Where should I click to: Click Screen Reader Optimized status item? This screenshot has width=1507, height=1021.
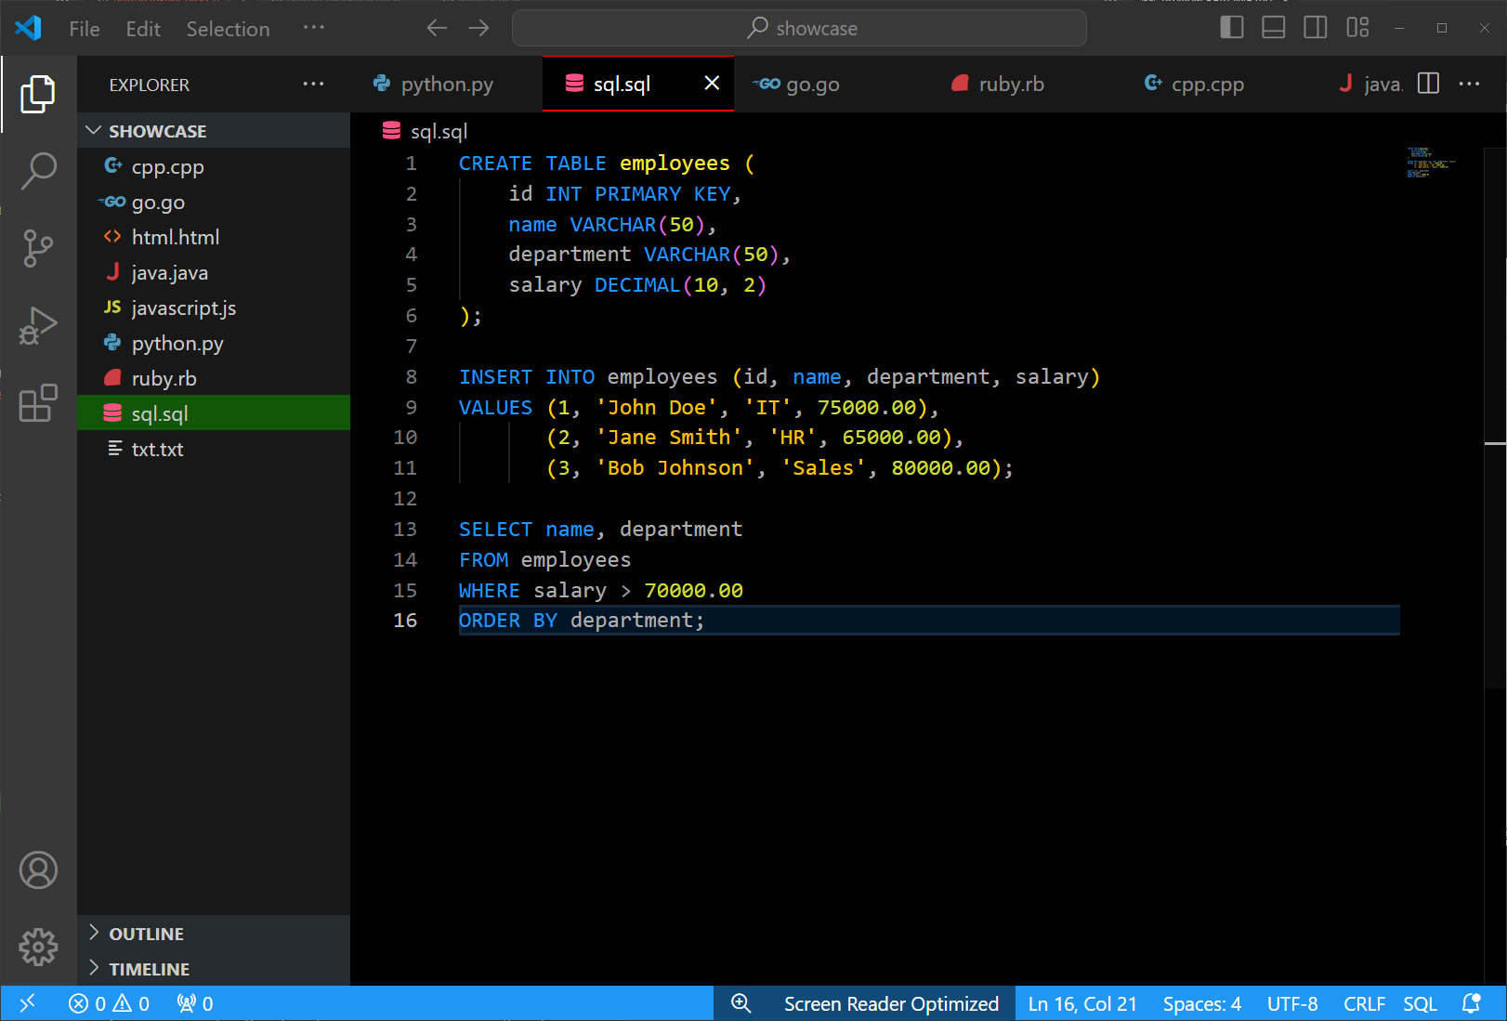coord(891,1003)
